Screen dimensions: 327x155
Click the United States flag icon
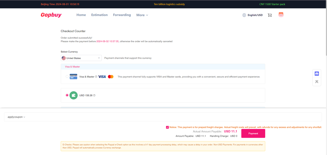64,58
